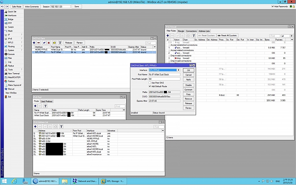296x190 pixels.
Task: Click the redo arrow in WinBox toolbar
Action: click(7, 7)
